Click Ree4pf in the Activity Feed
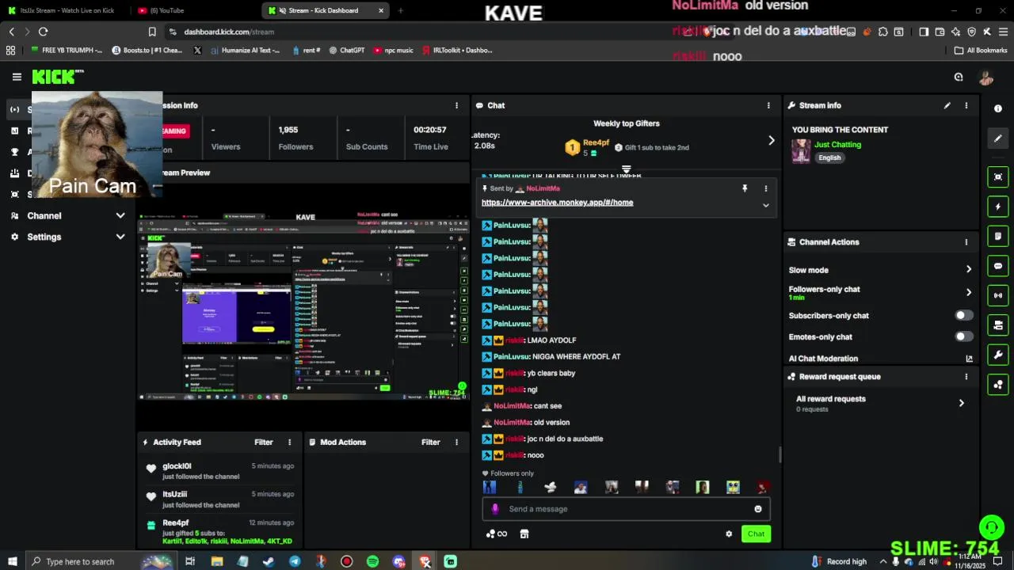Viewport: 1014px width, 570px height. coord(176,523)
